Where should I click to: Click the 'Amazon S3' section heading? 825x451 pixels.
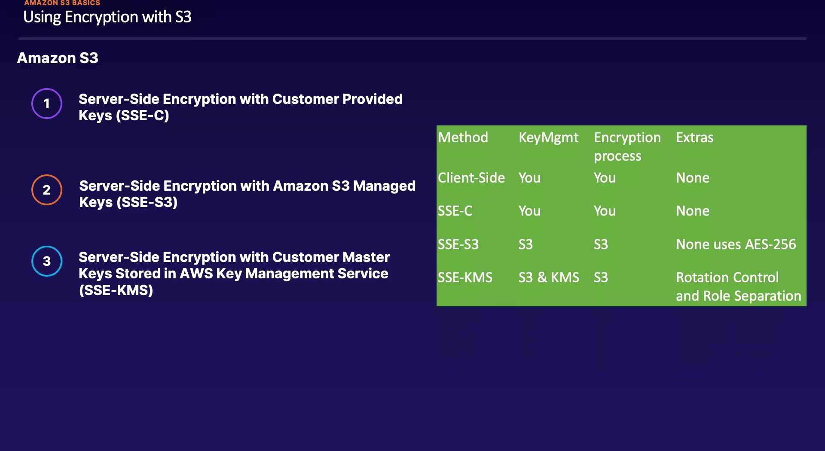(x=58, y=58)
